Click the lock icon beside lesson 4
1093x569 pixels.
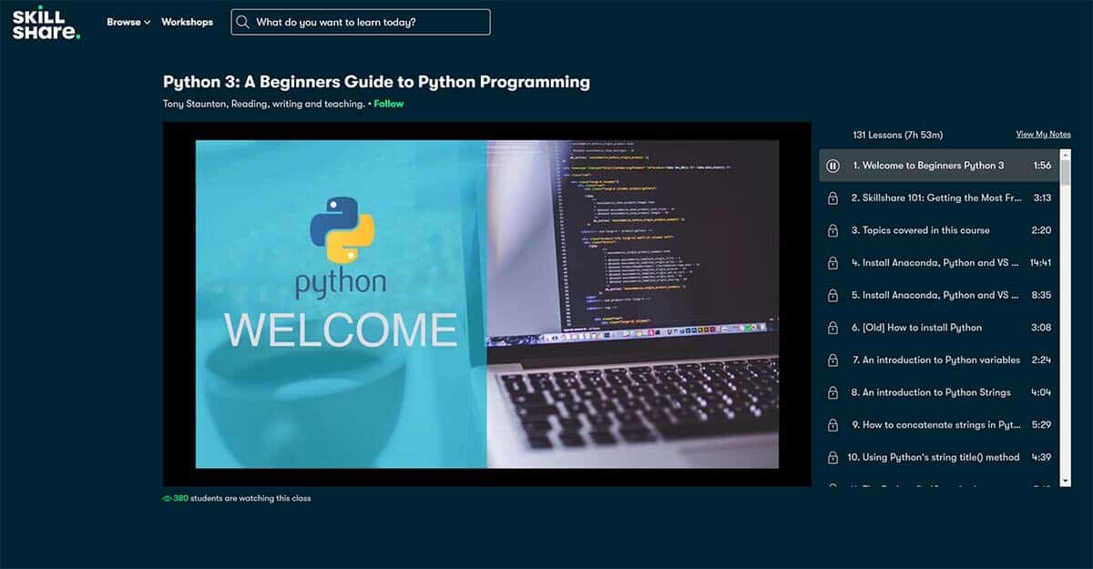833,262
